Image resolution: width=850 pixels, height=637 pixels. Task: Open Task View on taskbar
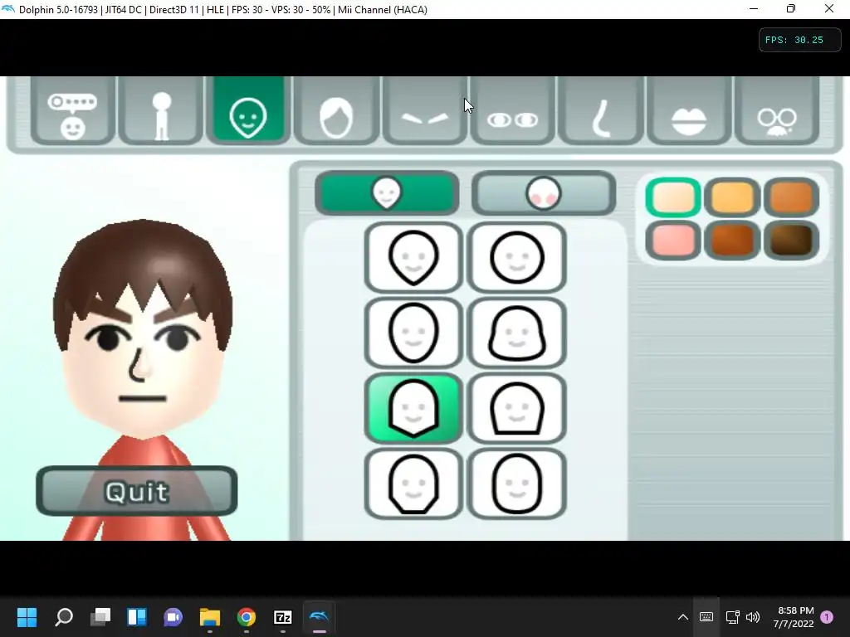coord(100,617)
